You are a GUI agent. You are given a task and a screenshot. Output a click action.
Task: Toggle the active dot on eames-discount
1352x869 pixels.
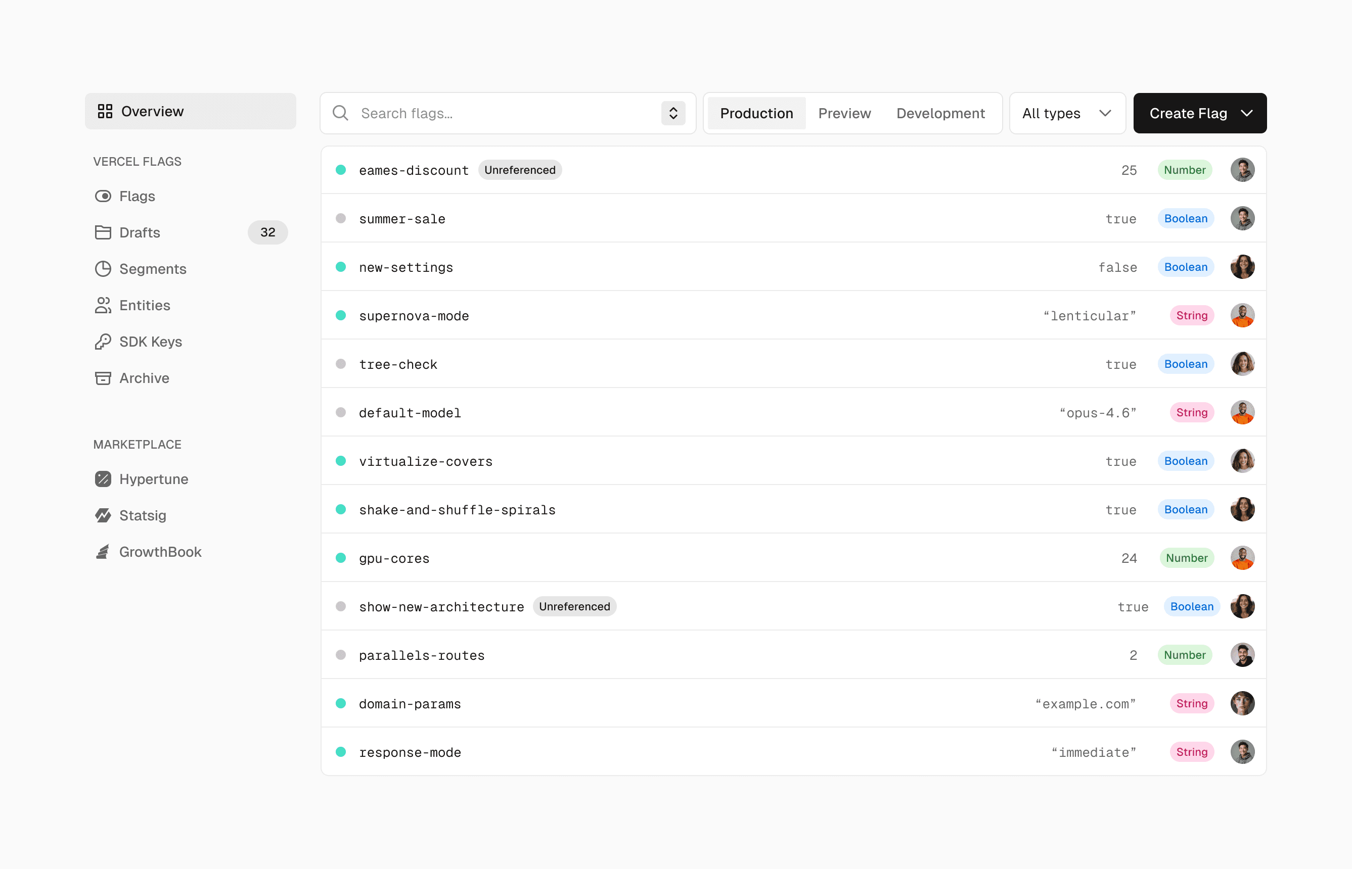tap(341, 170)
